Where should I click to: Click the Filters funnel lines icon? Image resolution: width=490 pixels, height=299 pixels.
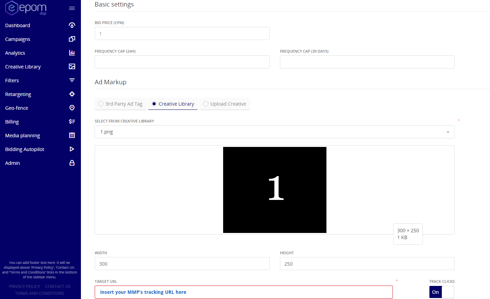[x=72, y=80]
